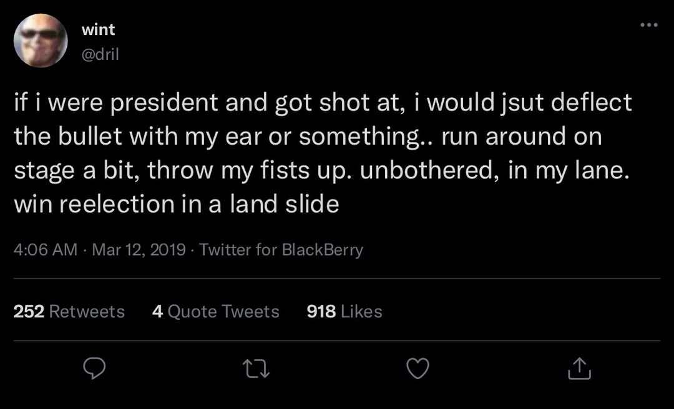Click the word "unbothered" in the tweet
The height and width of the screenshot is (409, 674).
pos(425,170)
